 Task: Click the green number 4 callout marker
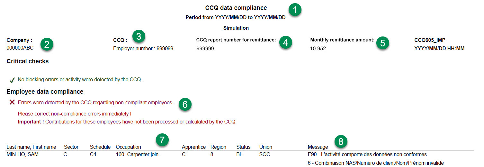pos(285,42)
